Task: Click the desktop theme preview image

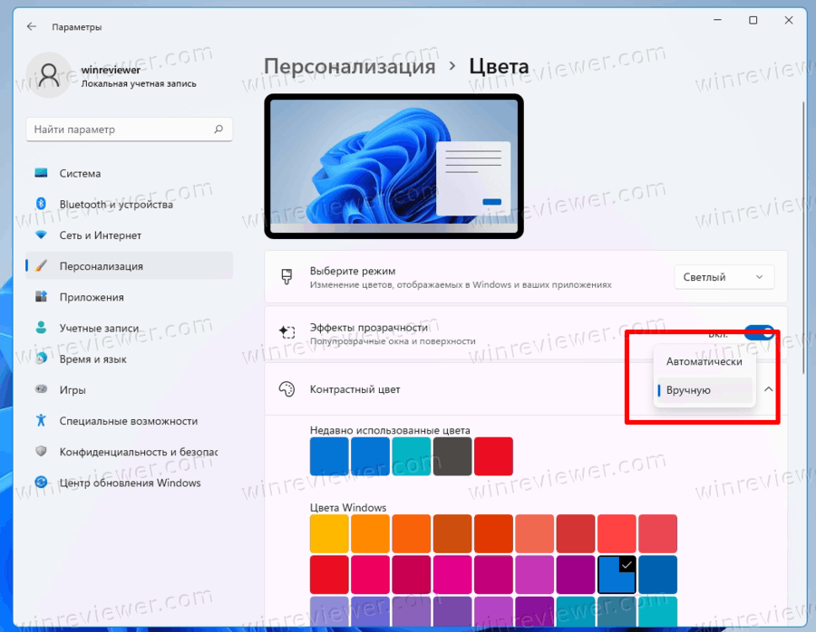Action: 394,167
